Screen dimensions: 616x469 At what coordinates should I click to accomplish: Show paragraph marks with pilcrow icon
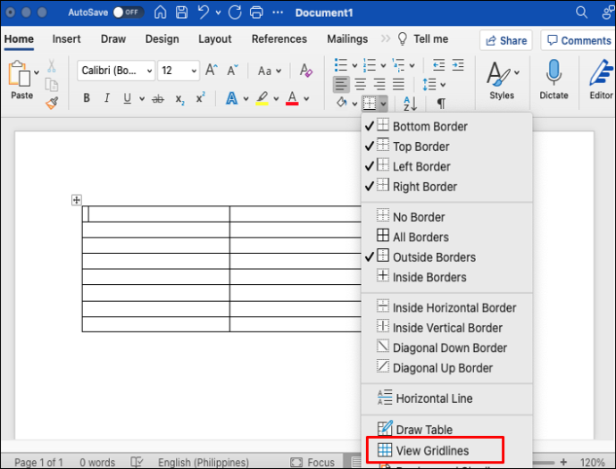[x=441, y=104]
